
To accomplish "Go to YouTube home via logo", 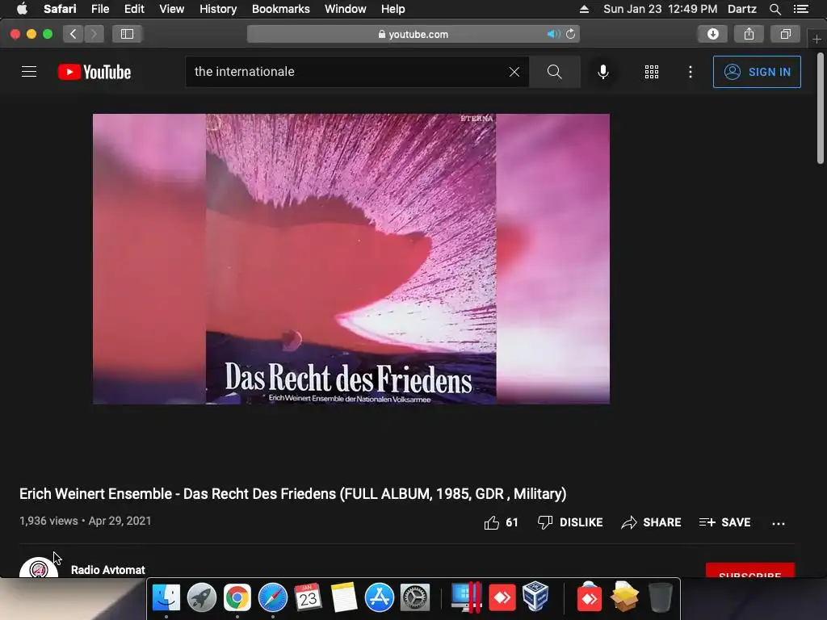I will [x=94, y=72].
